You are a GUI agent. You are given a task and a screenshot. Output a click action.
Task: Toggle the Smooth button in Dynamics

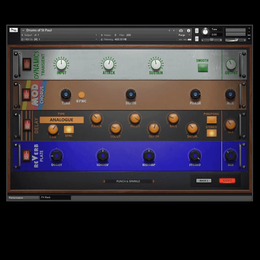(203, 68)
